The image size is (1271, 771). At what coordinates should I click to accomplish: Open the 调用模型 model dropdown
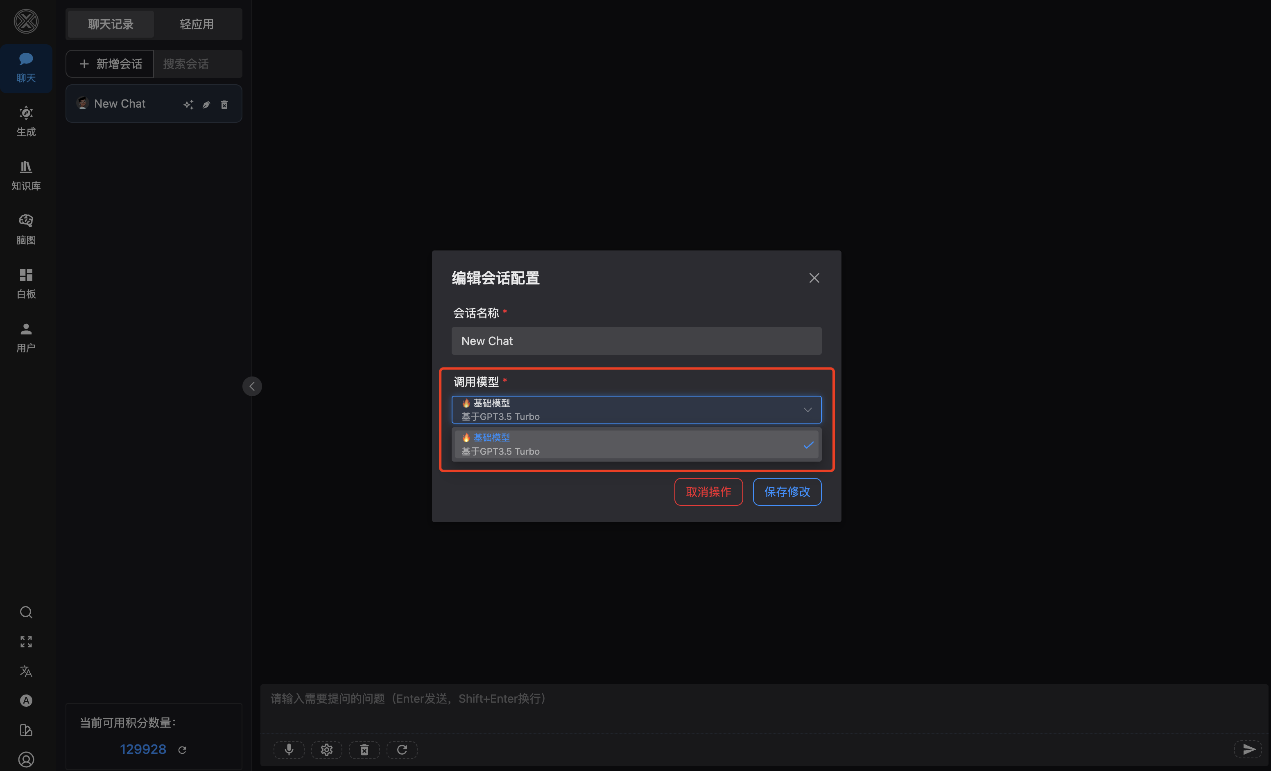point(636,410)
